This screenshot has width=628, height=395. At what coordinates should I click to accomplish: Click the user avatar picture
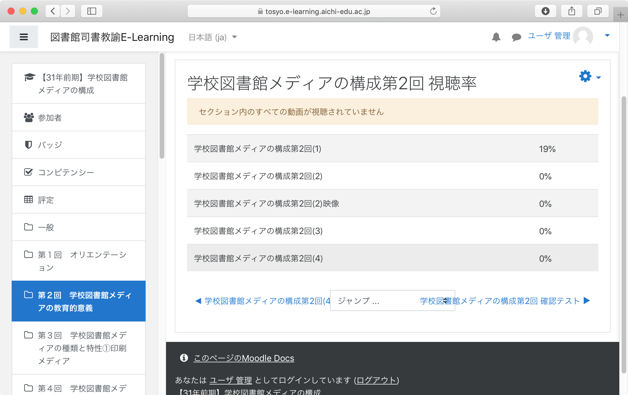(x=583, y=36)
